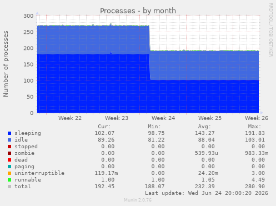Click the 'Cur:' column header
Image resolution: width=276 pixels, height=206 pixels.
click(104, 127)
